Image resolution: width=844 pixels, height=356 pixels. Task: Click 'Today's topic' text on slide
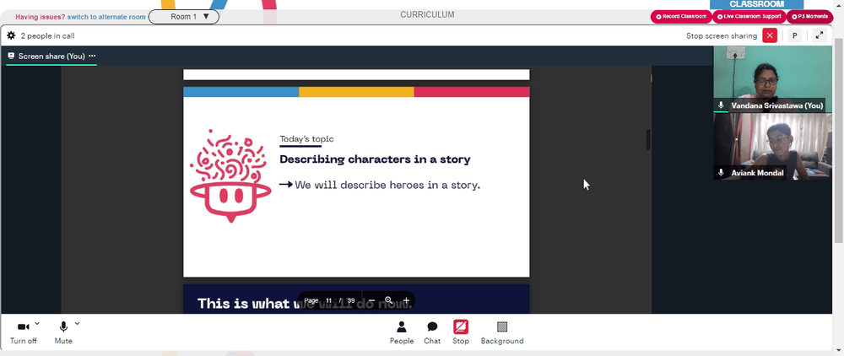pos(306,138)
